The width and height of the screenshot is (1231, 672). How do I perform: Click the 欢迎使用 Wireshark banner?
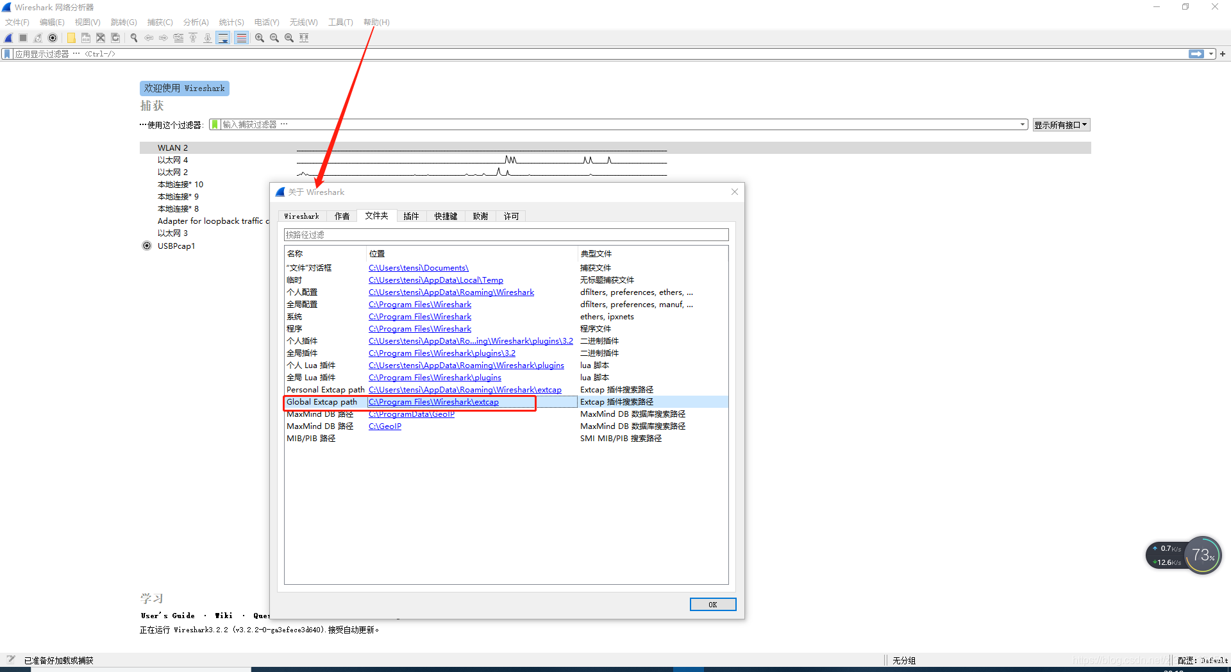pyautogui.click(x=185, y=88)
